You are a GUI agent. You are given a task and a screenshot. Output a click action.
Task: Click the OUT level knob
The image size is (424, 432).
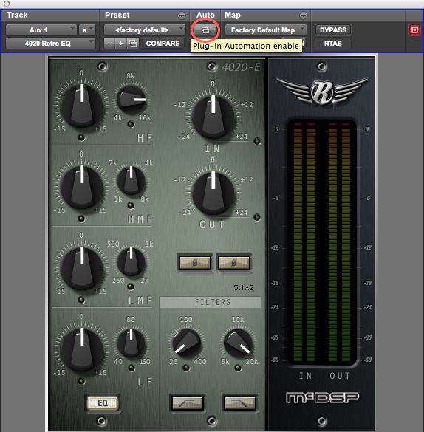(x=213, y=193)
